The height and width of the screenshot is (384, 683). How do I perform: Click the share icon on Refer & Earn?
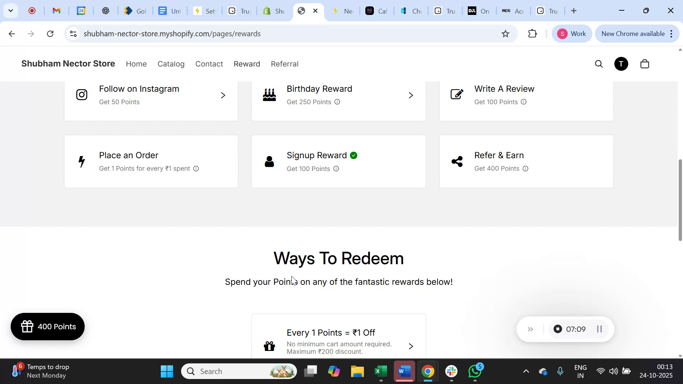(x=457, y=161)
